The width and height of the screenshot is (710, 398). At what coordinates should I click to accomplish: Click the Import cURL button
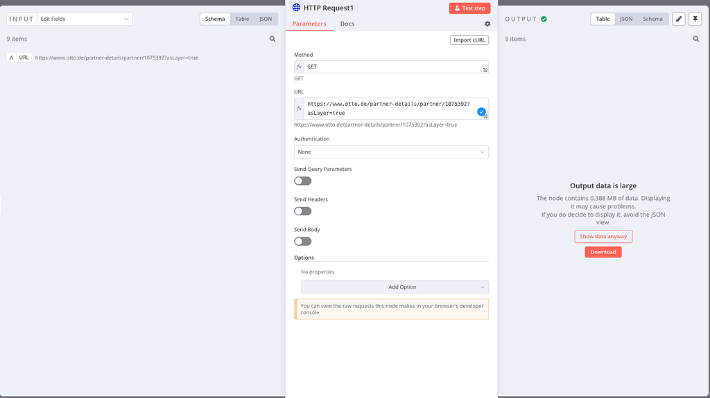(x=469, y=40)
